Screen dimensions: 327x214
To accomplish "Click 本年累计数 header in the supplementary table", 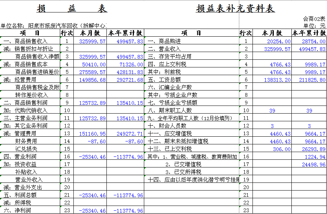I will click(x=309, y=33).
